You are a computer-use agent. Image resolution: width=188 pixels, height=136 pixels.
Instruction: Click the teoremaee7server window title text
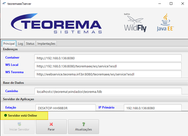19,4
